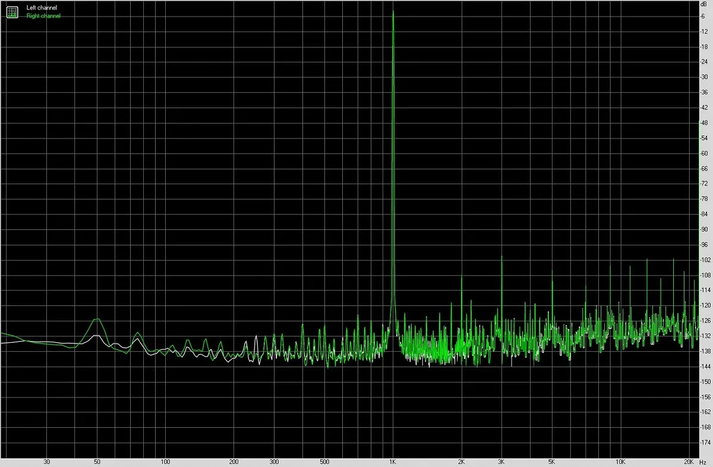Click the "Hz" axis unit label
Viewport: 713px width, 467px height.
point(704,462)
